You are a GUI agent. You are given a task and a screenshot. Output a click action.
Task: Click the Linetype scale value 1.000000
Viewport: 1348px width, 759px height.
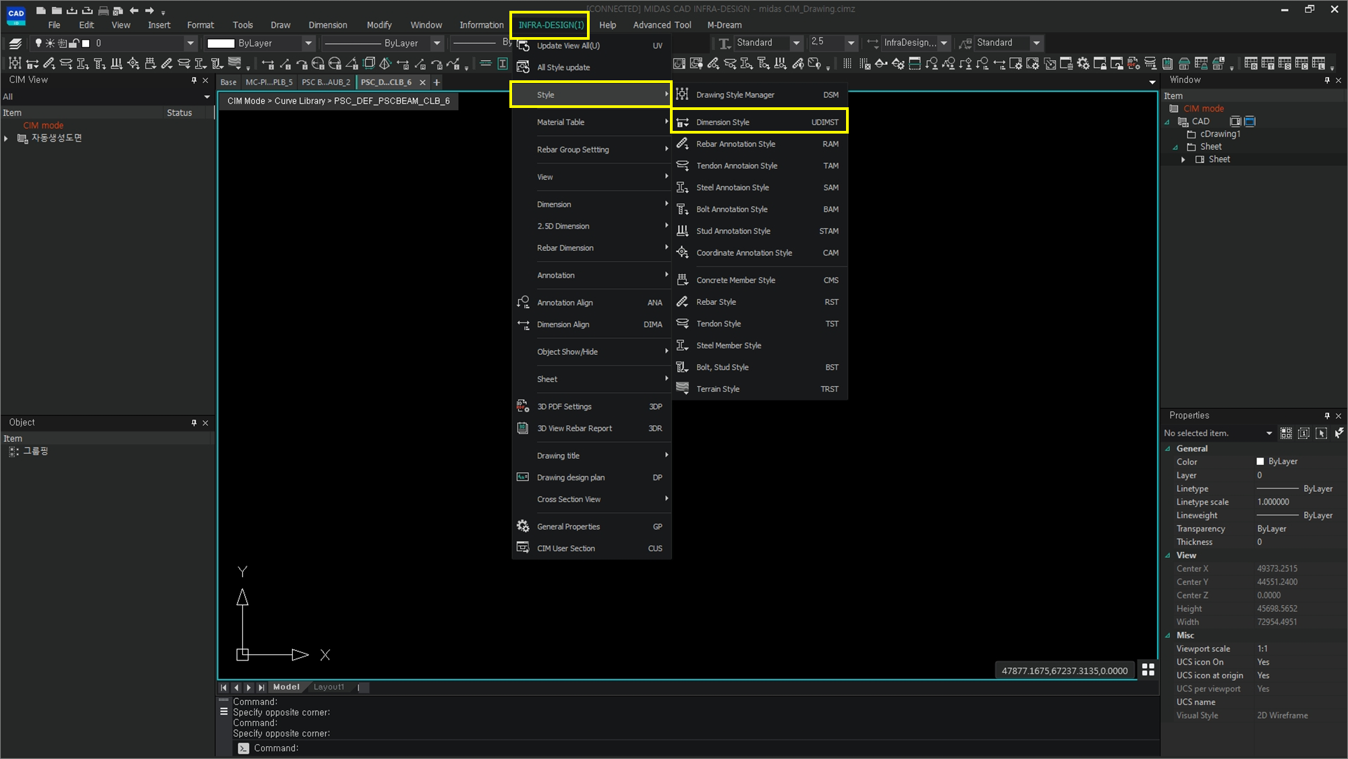(x=1273, y=502)
